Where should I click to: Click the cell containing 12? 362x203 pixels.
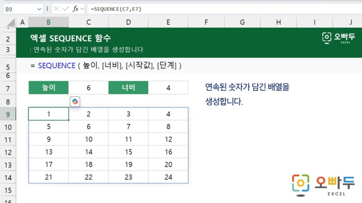(168, 139)
